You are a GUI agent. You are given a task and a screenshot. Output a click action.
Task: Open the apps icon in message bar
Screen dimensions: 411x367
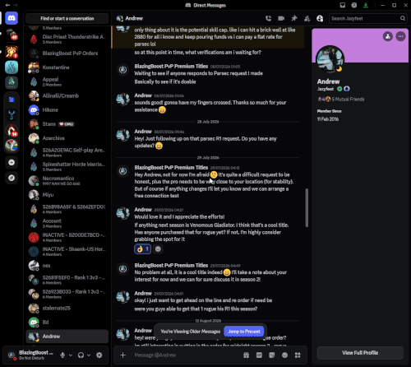click(298, 355)
